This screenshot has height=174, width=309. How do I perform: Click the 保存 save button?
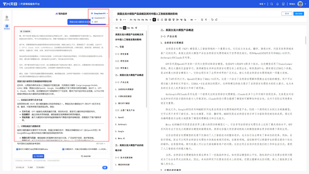tap(287, 14)
